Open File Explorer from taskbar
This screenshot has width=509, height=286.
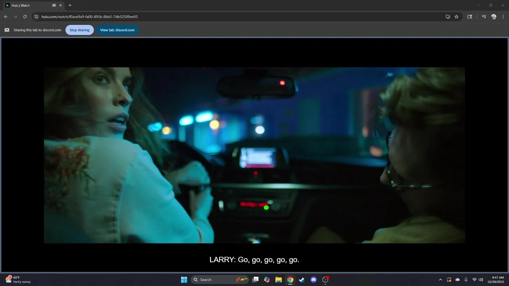(x=278, y=280)
